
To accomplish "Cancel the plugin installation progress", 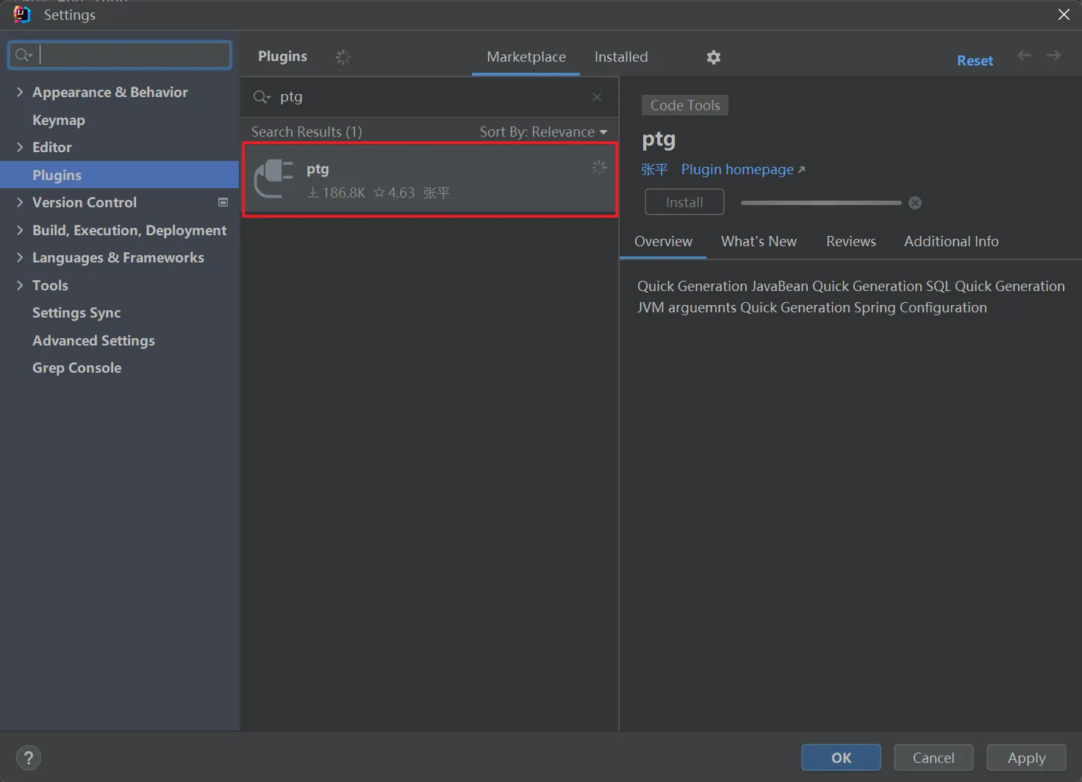I will point(915,203).
